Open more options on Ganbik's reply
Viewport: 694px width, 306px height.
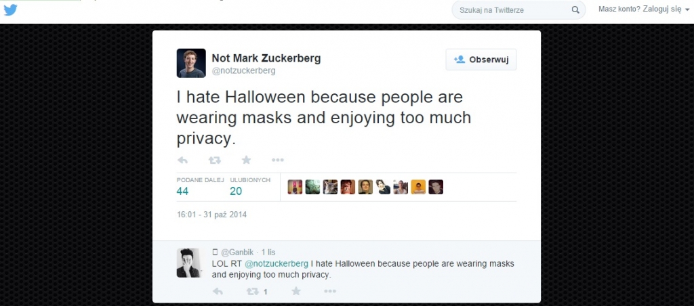click(x=330, y=291)
